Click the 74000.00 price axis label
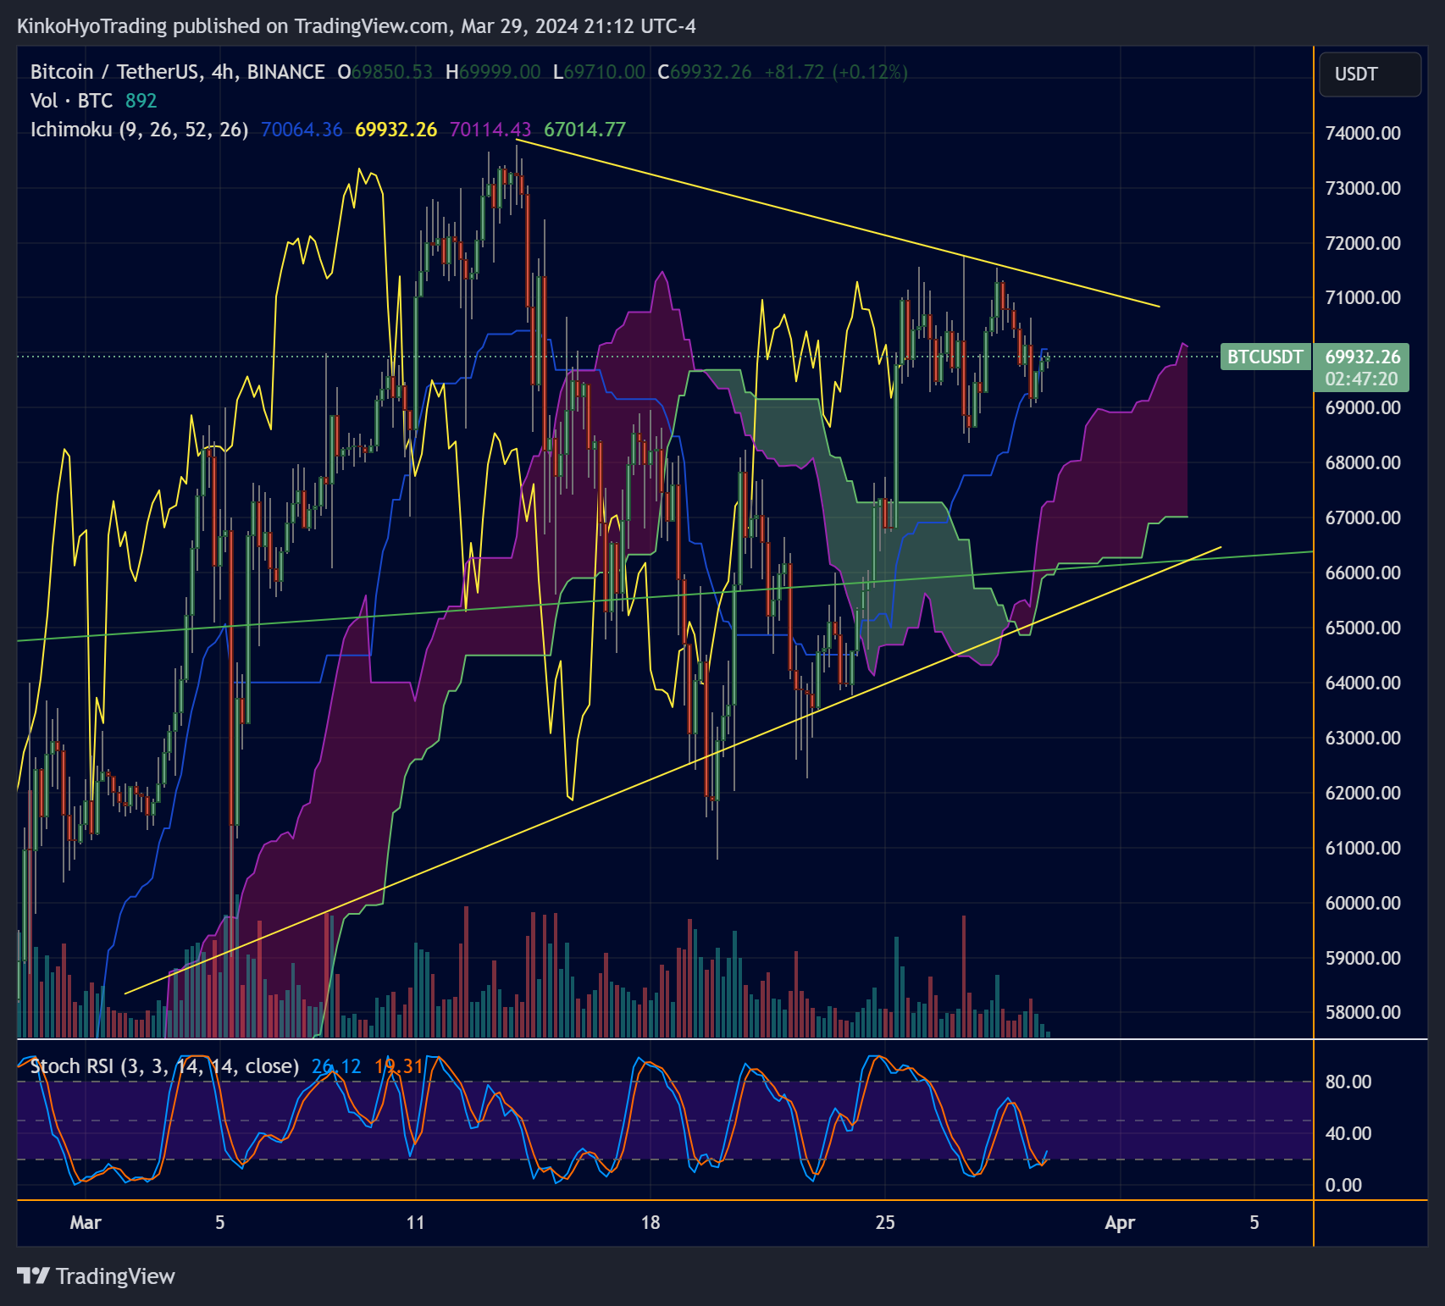Viewport: 1445px width, 1306px height. click(1363, 133)
